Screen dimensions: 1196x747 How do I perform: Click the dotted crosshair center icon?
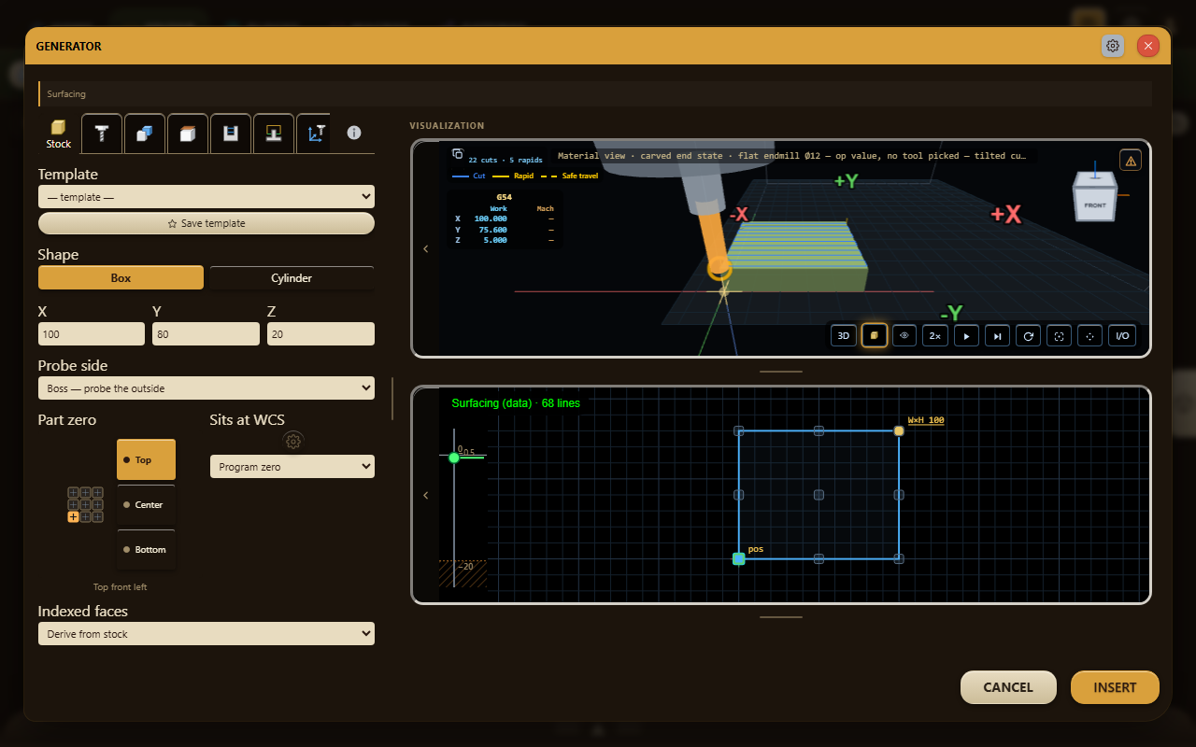(1089, 335)
